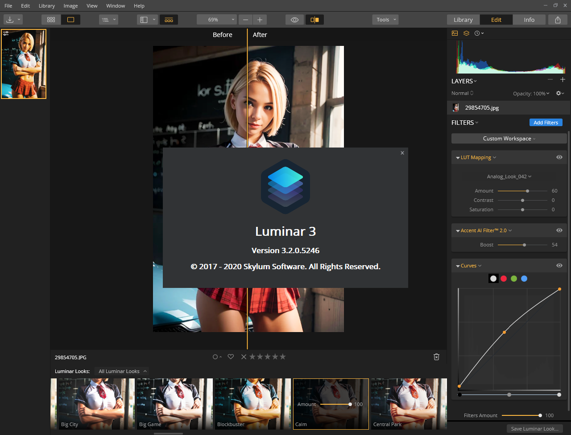
Task: Switch to single image view
Action: [x=70, y=20]
